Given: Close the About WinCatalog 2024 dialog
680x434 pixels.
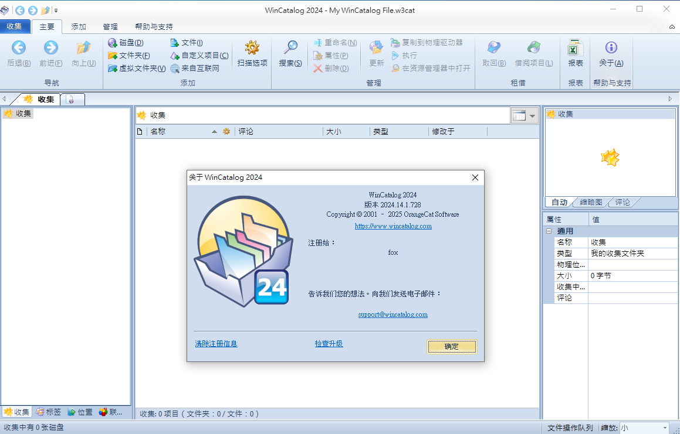Looking at the screenshot, I should pyautogui.click(x=475, y=177).
